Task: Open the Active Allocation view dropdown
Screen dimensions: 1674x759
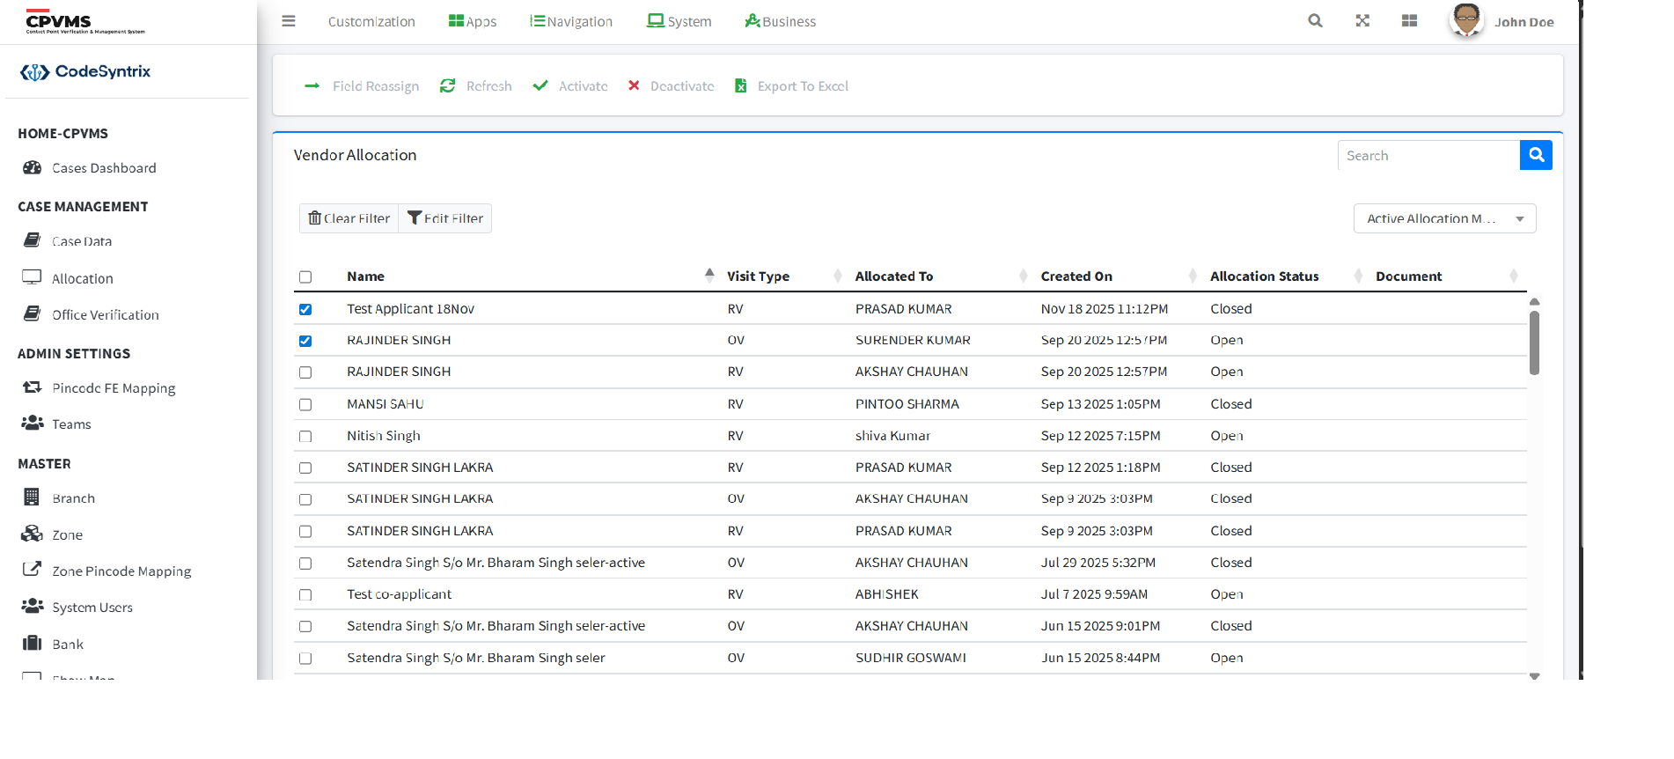Action: [x=1443, y=218]
